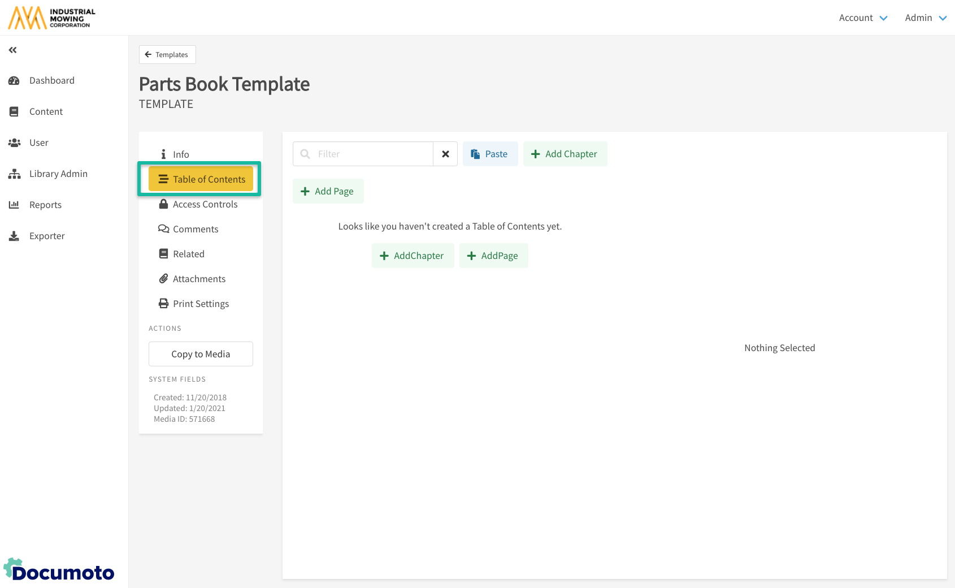
Task: Go back to Templates list
Action: 167,55
